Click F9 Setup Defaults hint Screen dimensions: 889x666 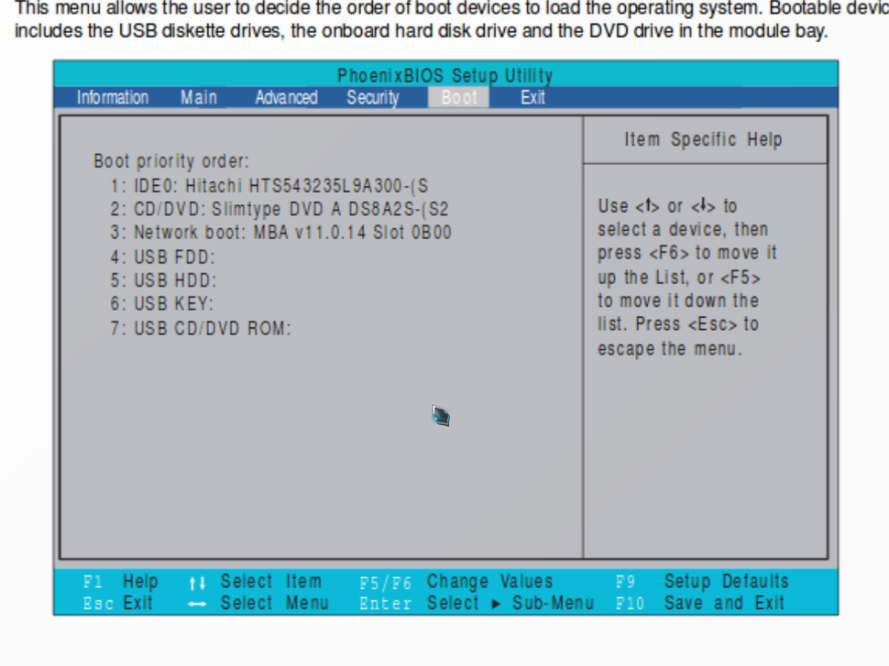click(702, 582)
